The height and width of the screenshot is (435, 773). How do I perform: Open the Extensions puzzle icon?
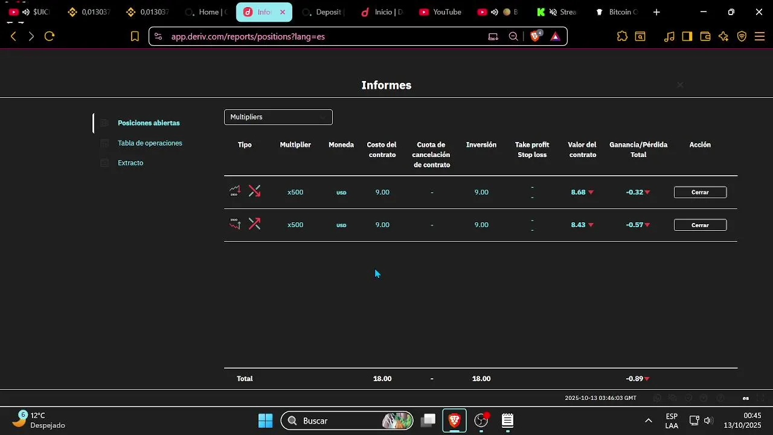(x=622, y=36)
